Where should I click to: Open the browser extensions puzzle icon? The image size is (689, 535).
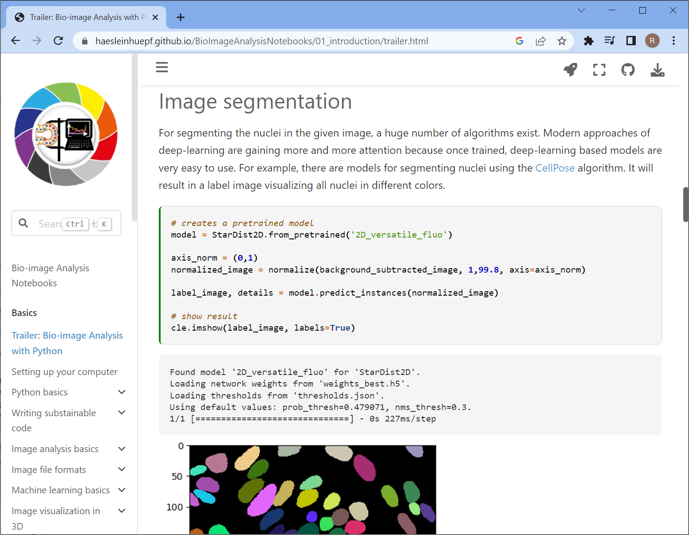588,41
